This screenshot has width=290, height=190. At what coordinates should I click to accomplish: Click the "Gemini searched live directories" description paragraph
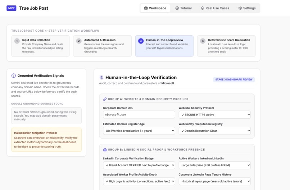pyautogui.click(x=45, y=89)
